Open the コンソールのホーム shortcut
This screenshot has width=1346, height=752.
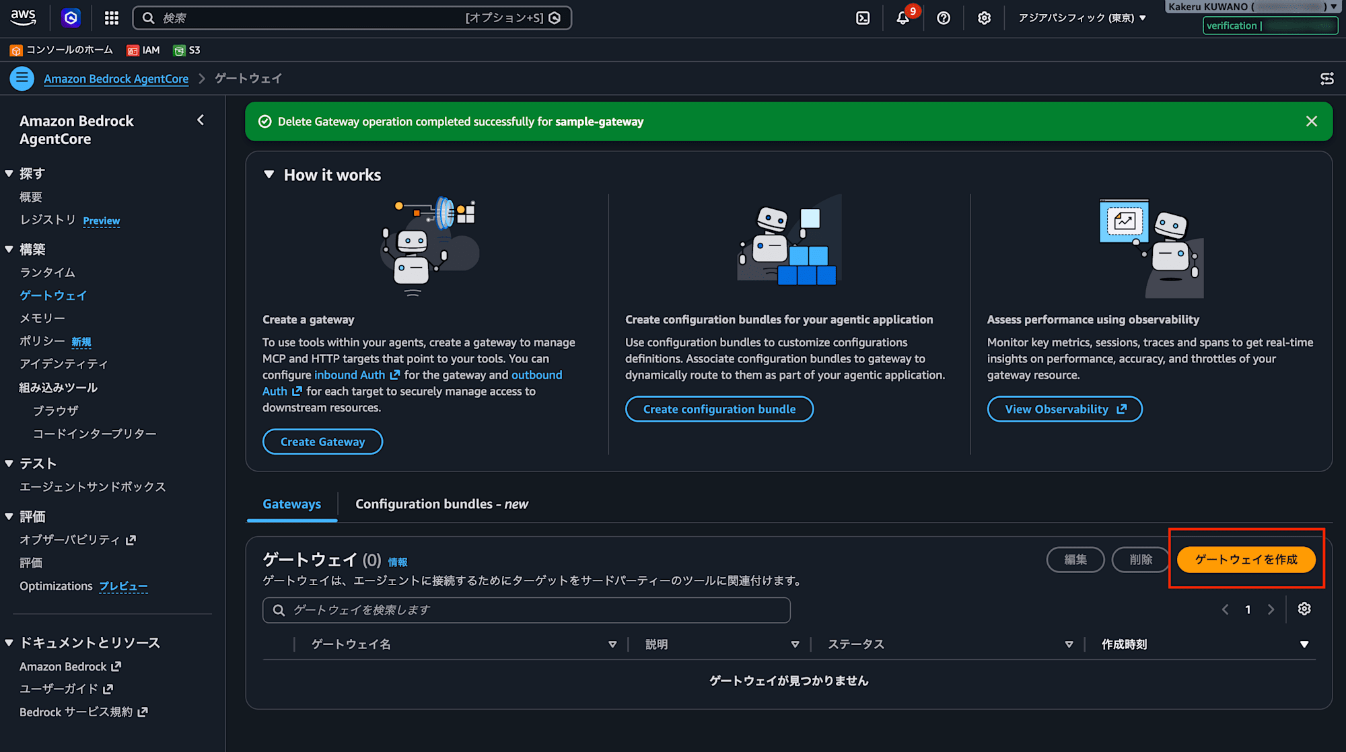[61, 50]
